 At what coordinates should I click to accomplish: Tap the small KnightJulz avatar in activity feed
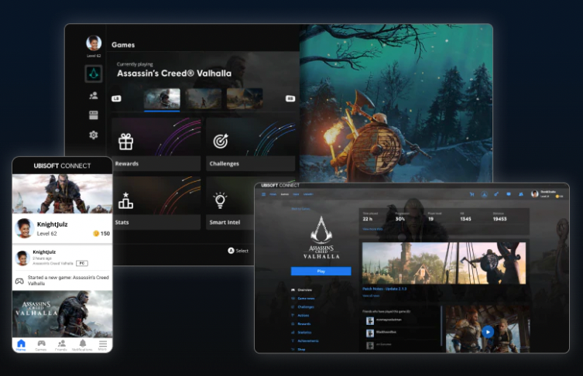point(22,258)
